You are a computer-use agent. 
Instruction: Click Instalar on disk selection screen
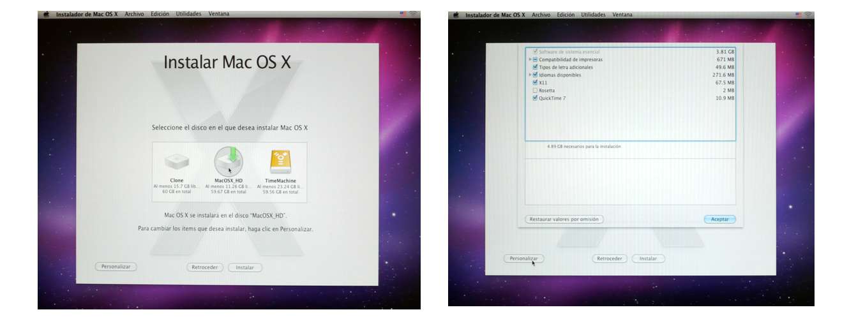[x=245, y=267]
